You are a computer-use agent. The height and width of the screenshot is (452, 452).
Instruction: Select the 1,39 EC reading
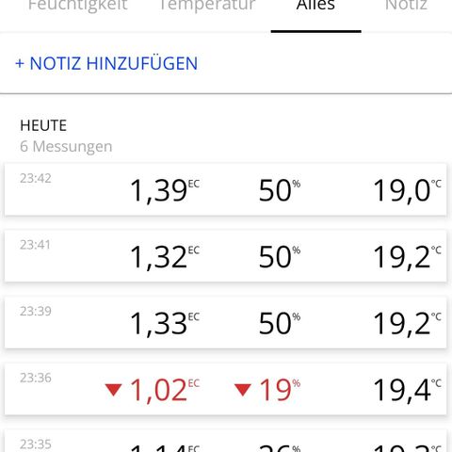(165, 190)
